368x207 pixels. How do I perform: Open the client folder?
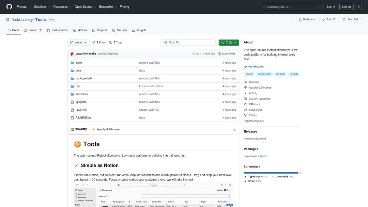pos(79,63)
